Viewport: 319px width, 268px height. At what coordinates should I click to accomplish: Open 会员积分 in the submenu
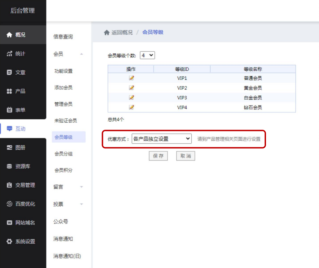click(x=63, y=170)
